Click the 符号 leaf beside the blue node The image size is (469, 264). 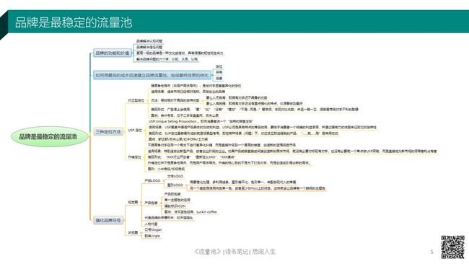click(219, 72)
